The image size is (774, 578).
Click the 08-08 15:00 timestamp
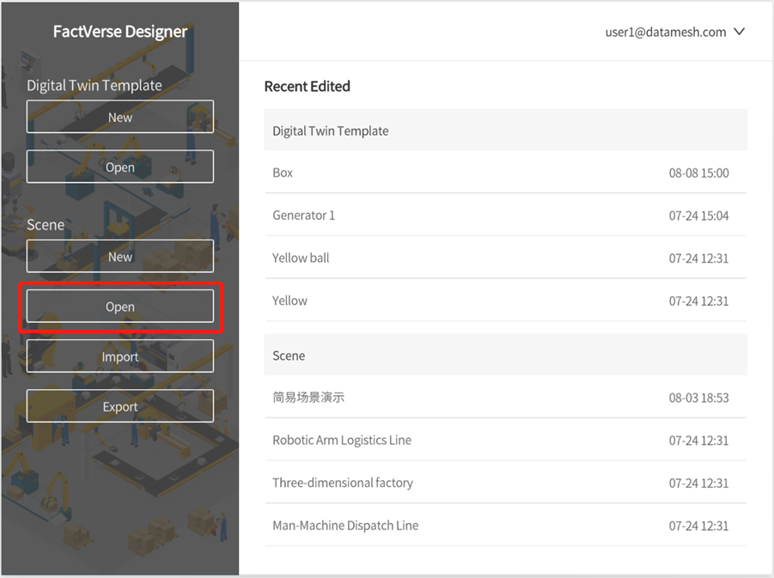pyautogui.click(x=698, y=173)
